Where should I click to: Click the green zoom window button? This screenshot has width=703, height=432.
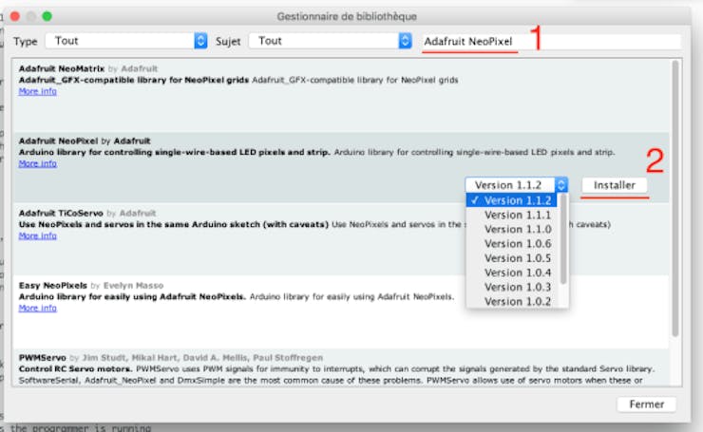click(x=47, y=16)
